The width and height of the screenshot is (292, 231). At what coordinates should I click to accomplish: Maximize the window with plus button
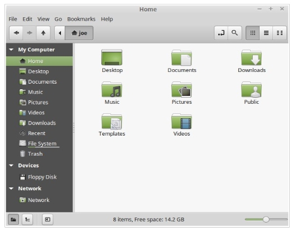[271, 9]
